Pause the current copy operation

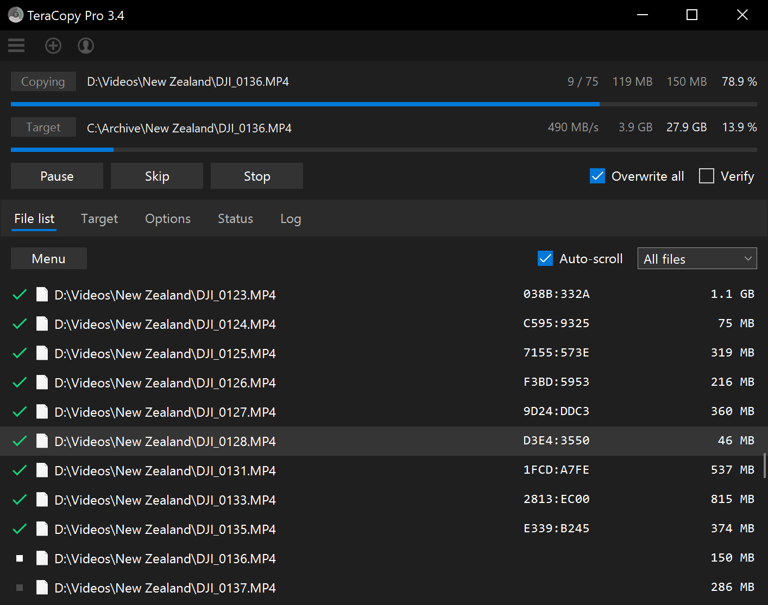tap(56, 176)
